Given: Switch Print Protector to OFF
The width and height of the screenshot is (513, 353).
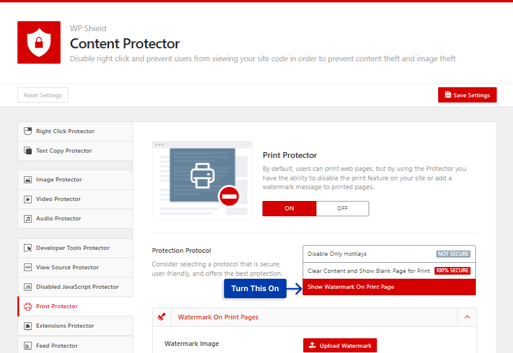Looking at the screenshot, I should click(x=343, y=209).
